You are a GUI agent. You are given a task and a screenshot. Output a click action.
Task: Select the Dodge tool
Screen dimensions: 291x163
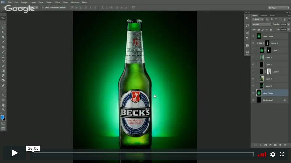coord(3,80)
